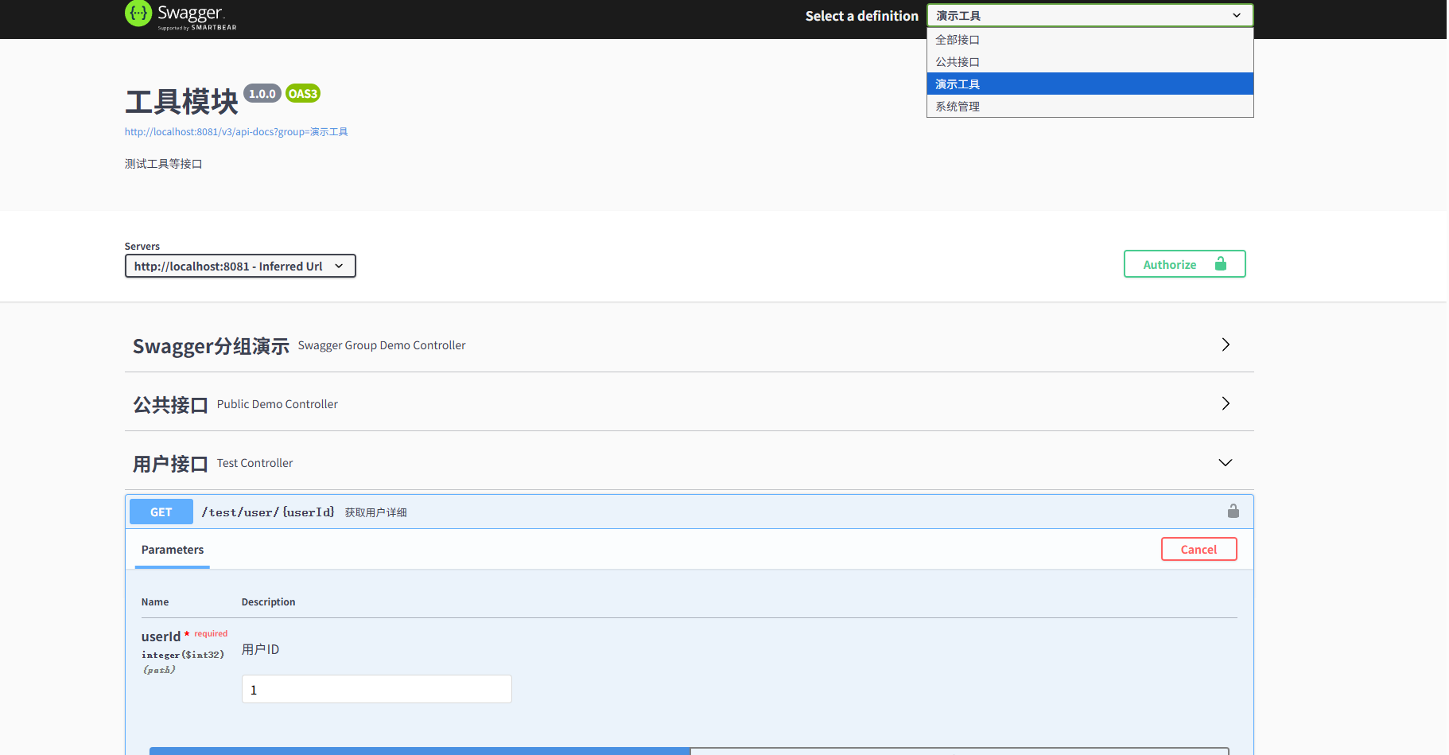This screenshot has height=755, width=1449.
Task: Click the 用户ID description text
Action: point(261,649)
